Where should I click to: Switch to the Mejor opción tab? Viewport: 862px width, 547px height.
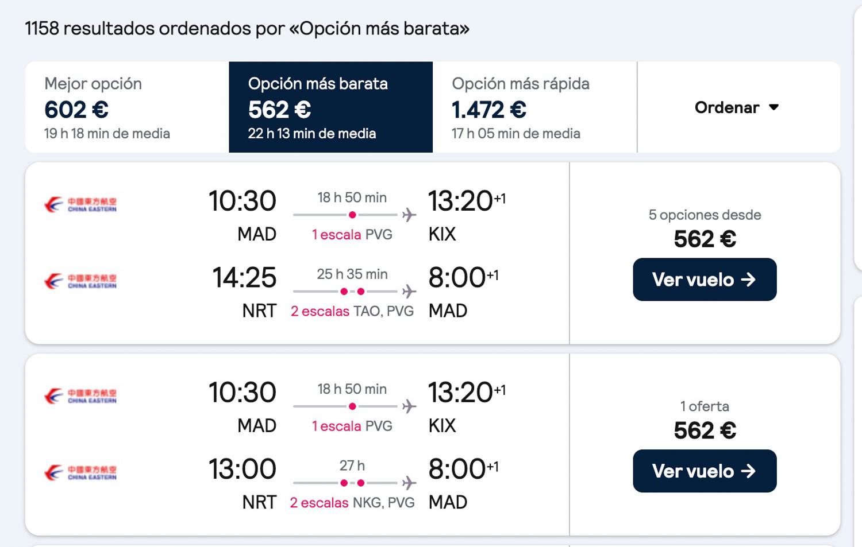(x=126, y=107)
